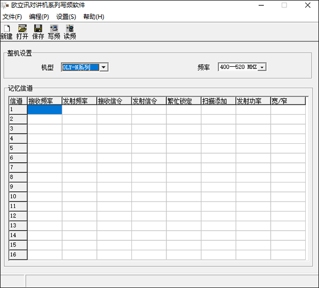Select channel row header 3

[18, 129]
